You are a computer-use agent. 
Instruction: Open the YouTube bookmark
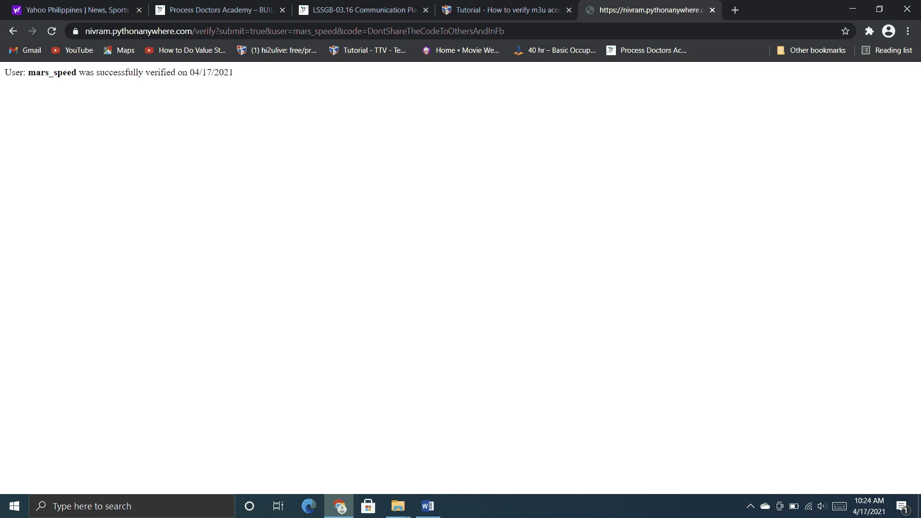pyautogui.click(x=72, y=50)
